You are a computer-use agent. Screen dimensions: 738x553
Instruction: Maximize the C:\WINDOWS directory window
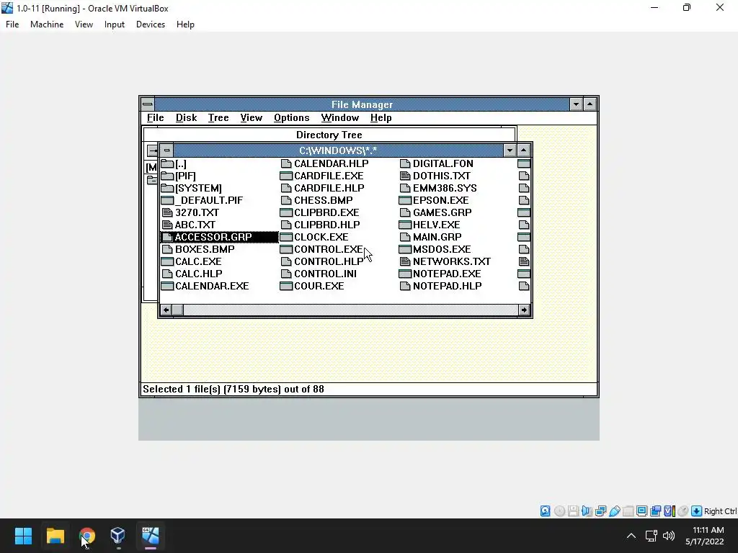[523, 150]
